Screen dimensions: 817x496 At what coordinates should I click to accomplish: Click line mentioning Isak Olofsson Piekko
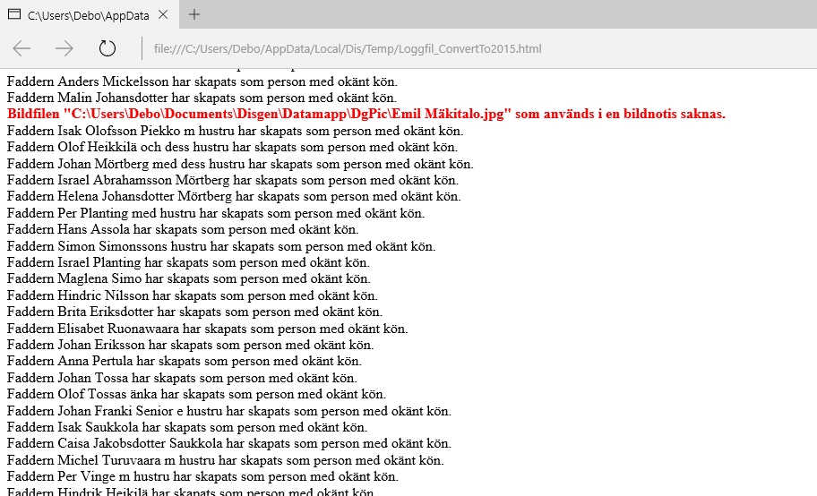click(235, 131)
